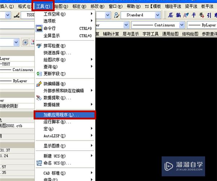Click 更新字段(T) menu entry
Screen dimensions: 217x181
pos(65,74)
